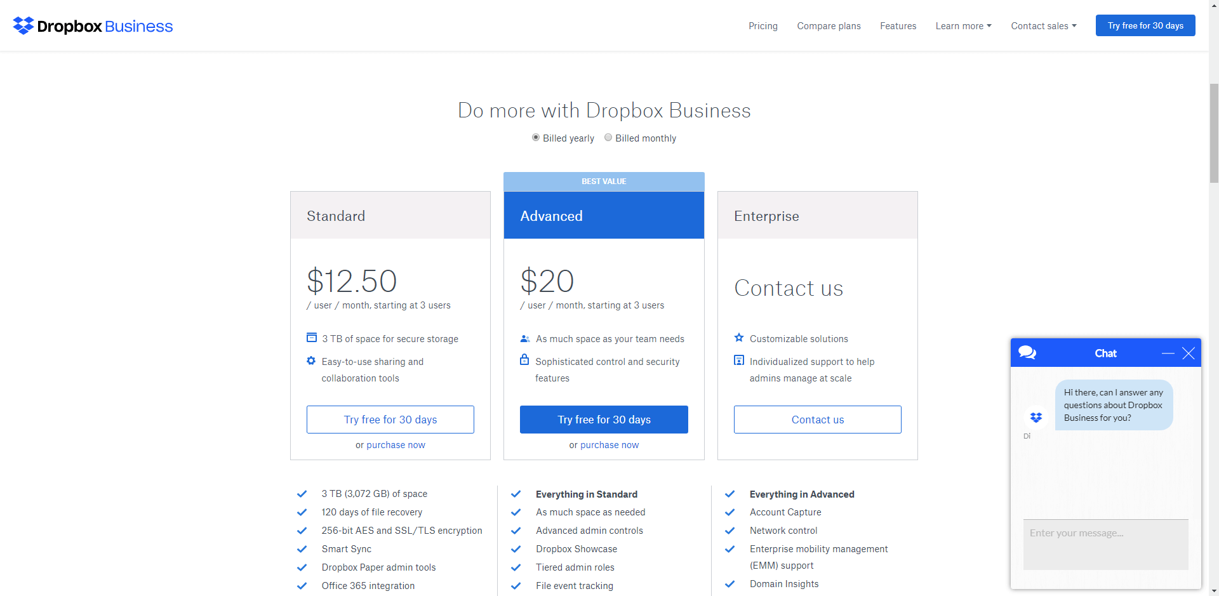Click the storage icon beside 3 TB of space
Screen dimensions: 1219x596
pos(312,338)
